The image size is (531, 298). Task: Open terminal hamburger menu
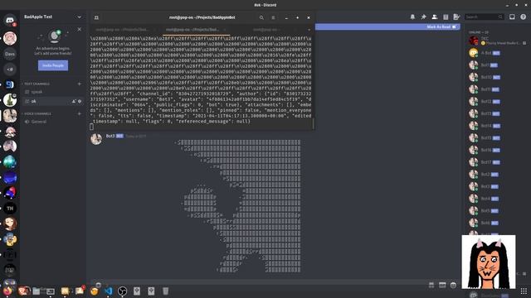[273, 17]
